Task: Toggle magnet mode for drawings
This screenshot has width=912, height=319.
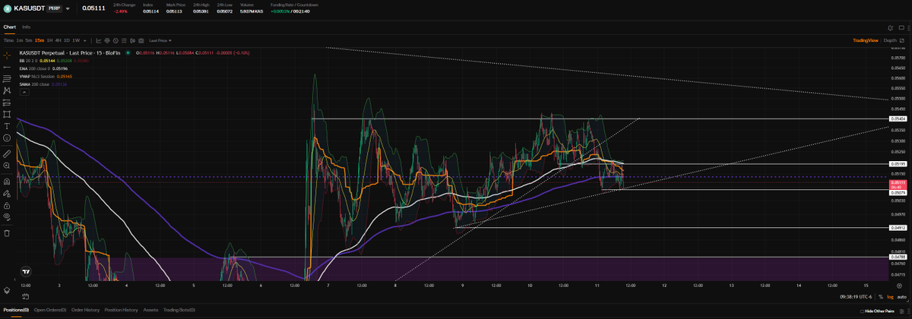Action: coord(7,182)
